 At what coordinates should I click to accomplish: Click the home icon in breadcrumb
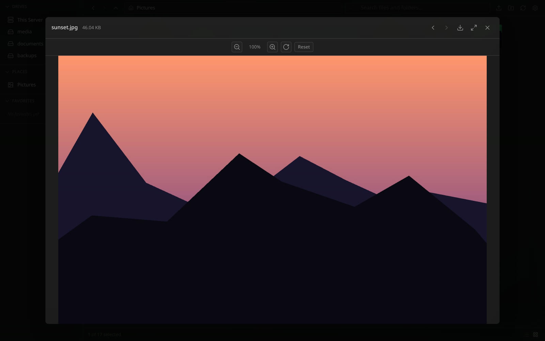point(131,8)
